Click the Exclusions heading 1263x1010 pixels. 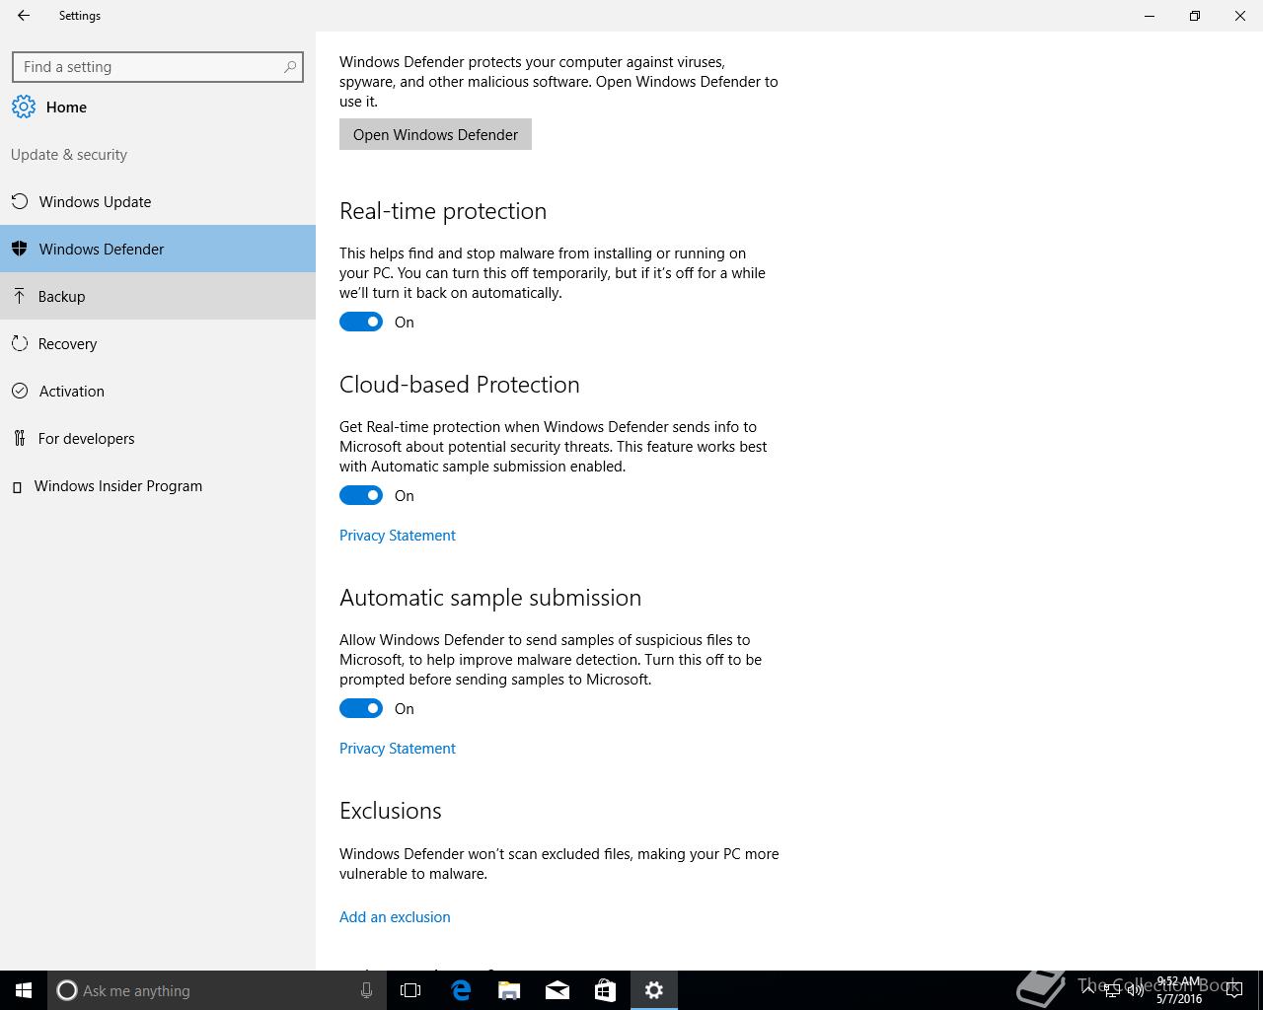point(391,811)
